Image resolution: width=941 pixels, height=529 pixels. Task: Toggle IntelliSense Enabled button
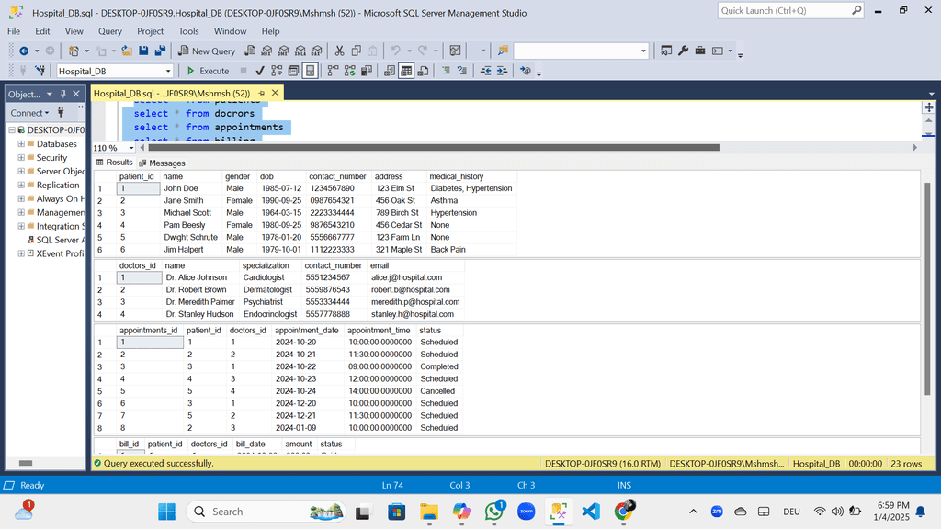310,71
